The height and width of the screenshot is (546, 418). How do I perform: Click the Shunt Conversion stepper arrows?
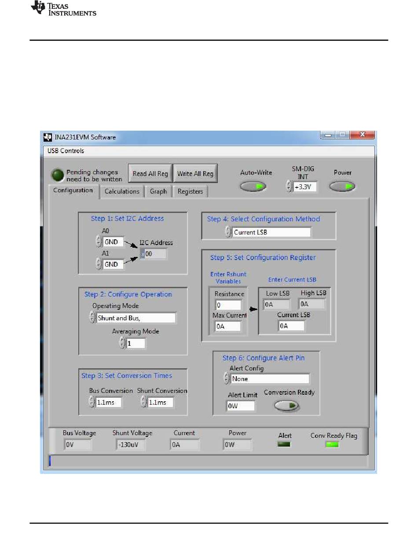[143, 402]
